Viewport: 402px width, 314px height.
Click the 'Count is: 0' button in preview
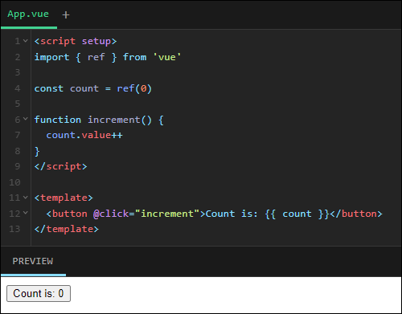(39, 293)
